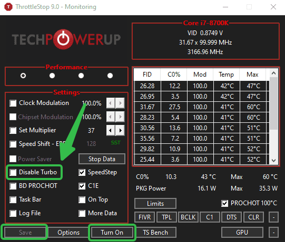Select the second Performance profile radio button

pos(52,76)
